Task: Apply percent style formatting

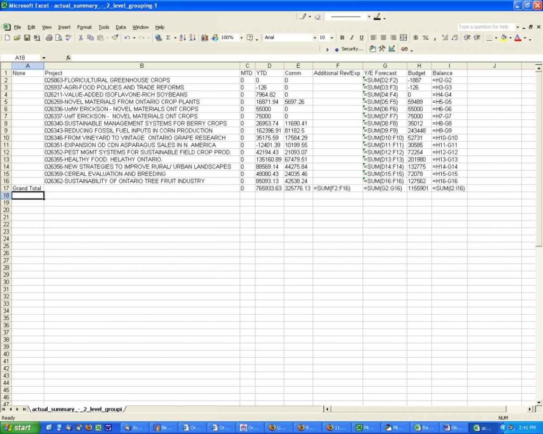Action: click(425, 37)
